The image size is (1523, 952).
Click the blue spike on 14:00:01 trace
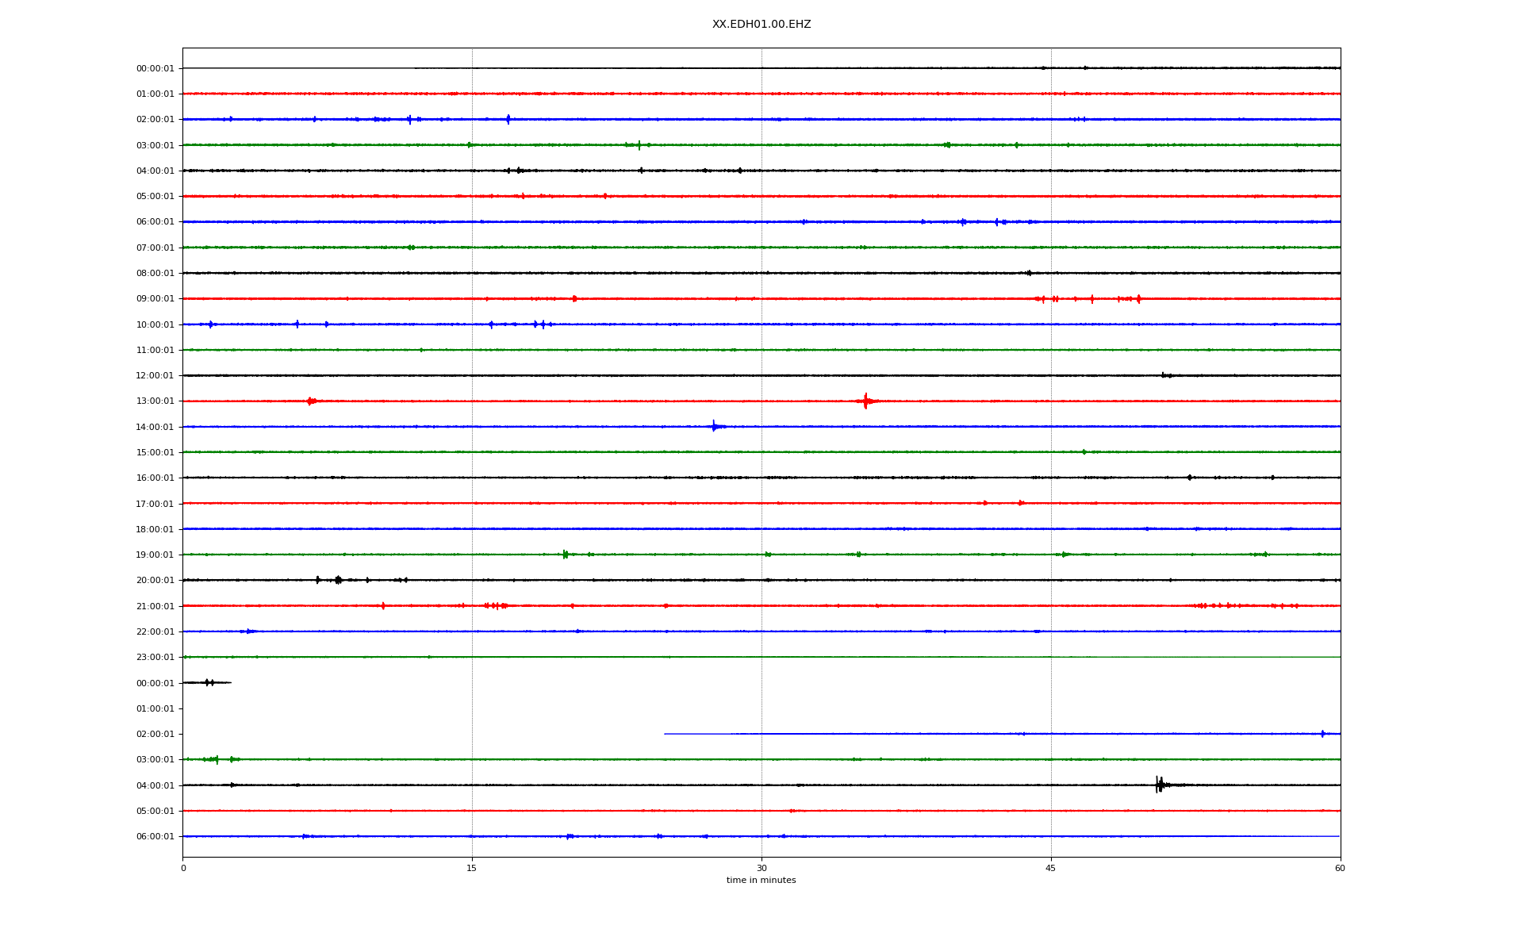click(714, 427)
